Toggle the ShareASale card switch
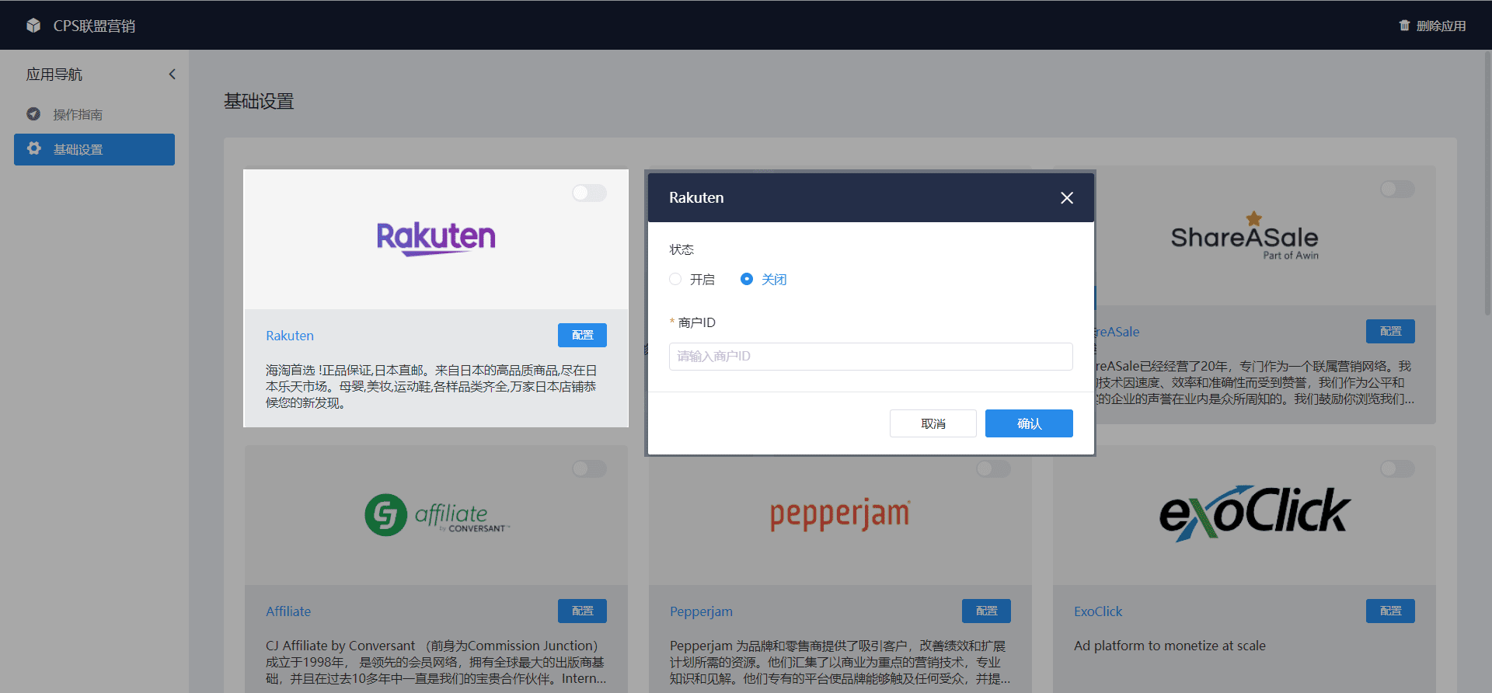Image resolution: width=1492 pixels, height=693 pixels. (1397, 189)
